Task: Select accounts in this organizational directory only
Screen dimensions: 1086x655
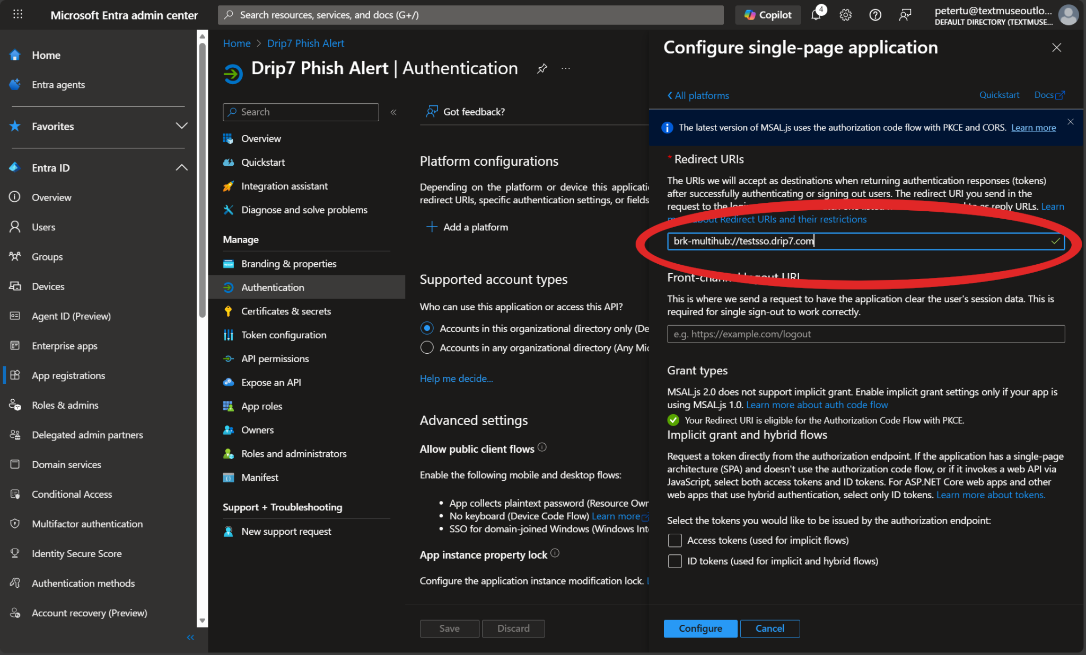Action: (427, 328)
